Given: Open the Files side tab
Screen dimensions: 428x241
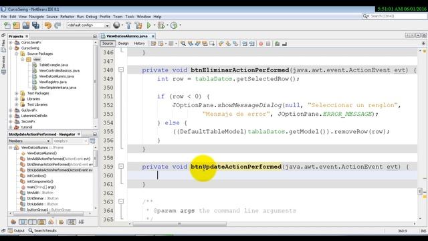Looking at the screenshot, I should [x=3, y=46].
